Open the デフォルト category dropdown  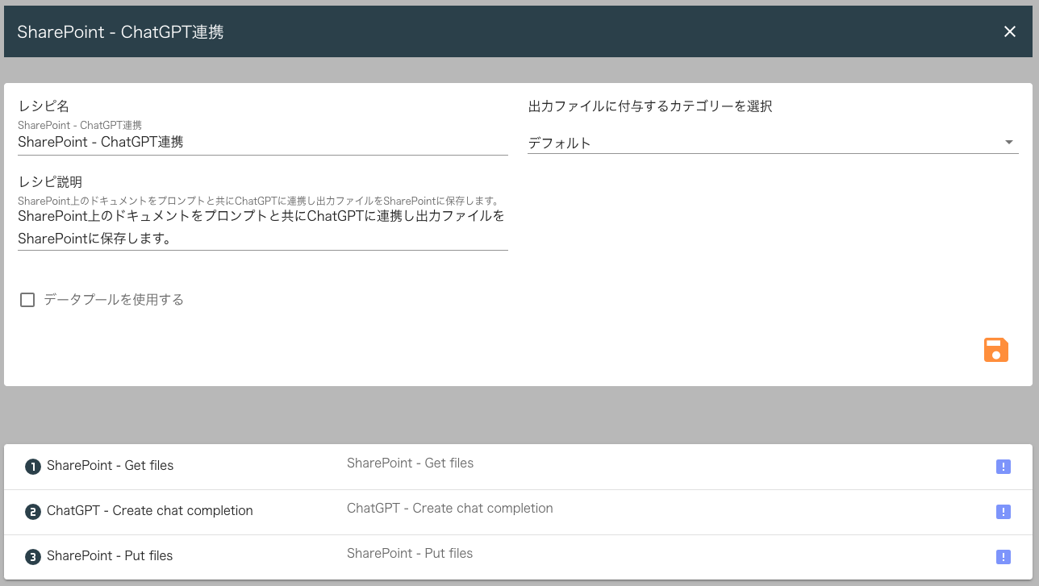pyautogui.click(x=773, y=143)
